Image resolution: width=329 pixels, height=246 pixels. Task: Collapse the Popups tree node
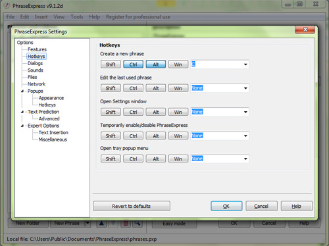pos(22,91)
